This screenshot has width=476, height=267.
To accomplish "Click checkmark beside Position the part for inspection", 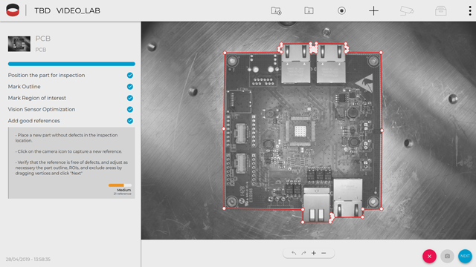I will click(x=130, y=75).
